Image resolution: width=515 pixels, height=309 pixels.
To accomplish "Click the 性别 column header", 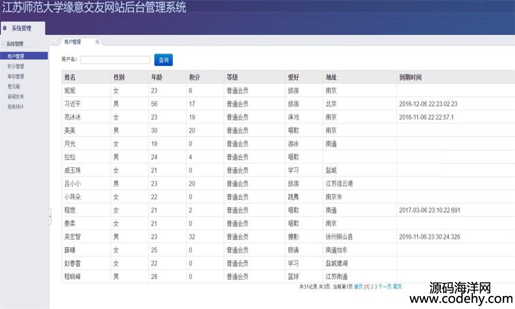I will tap(119, 77).
